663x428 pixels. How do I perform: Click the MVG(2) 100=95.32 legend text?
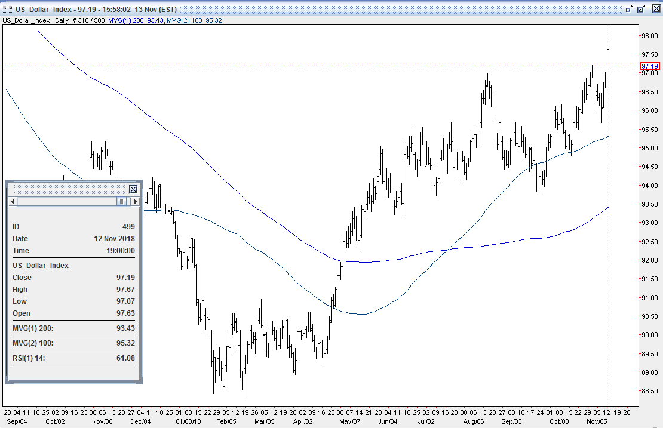tap(195, 20)
